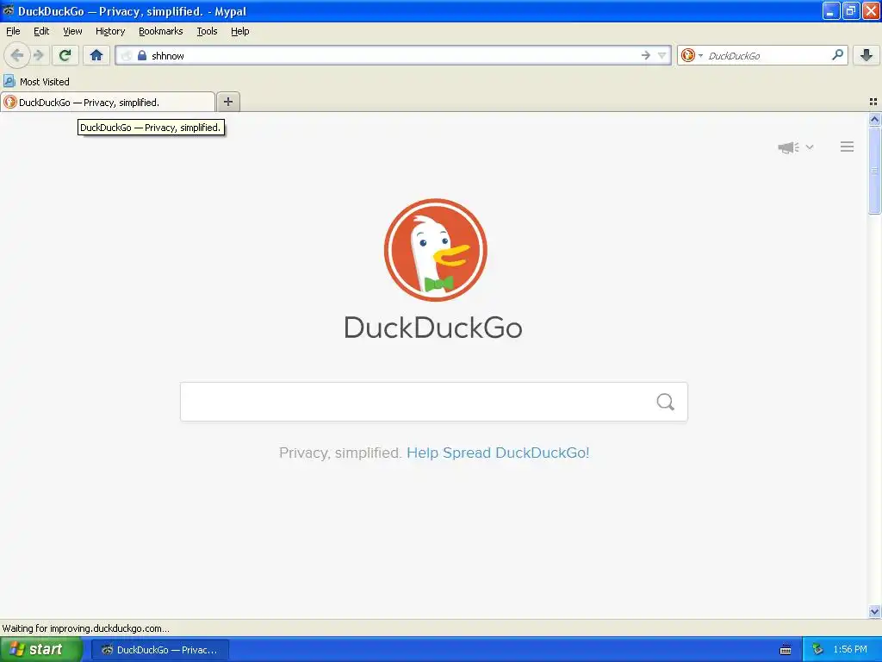Open the Edit menu
The width and height of the screenshot is (882, 662).
(x=41, y=31)
